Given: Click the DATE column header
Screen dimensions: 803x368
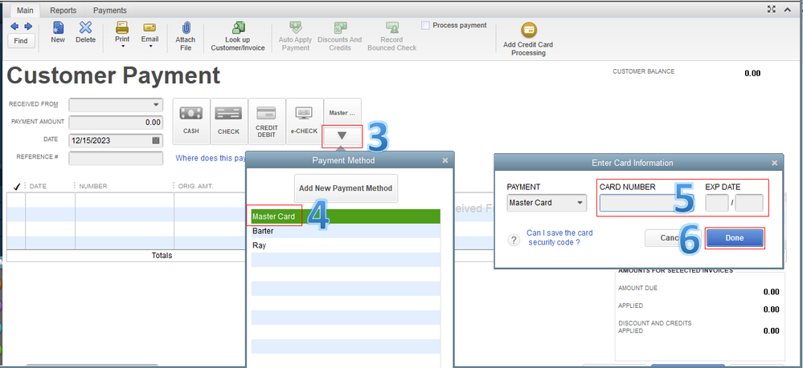Looking at the screenshot, I should (x=38, y=186).
